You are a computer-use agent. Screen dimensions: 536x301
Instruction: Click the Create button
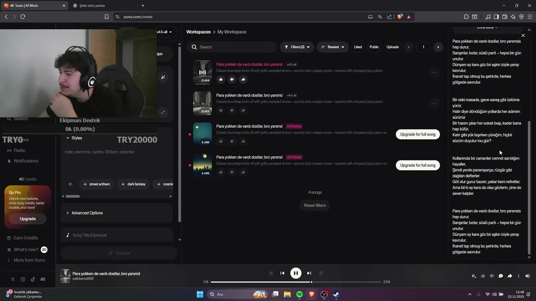point(119,253)
